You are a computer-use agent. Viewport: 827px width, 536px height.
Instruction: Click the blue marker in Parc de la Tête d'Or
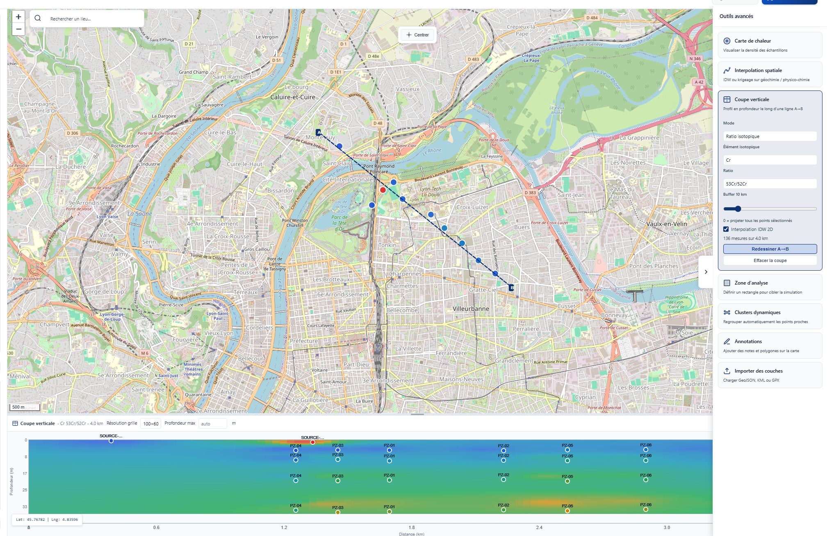point(372,205)
